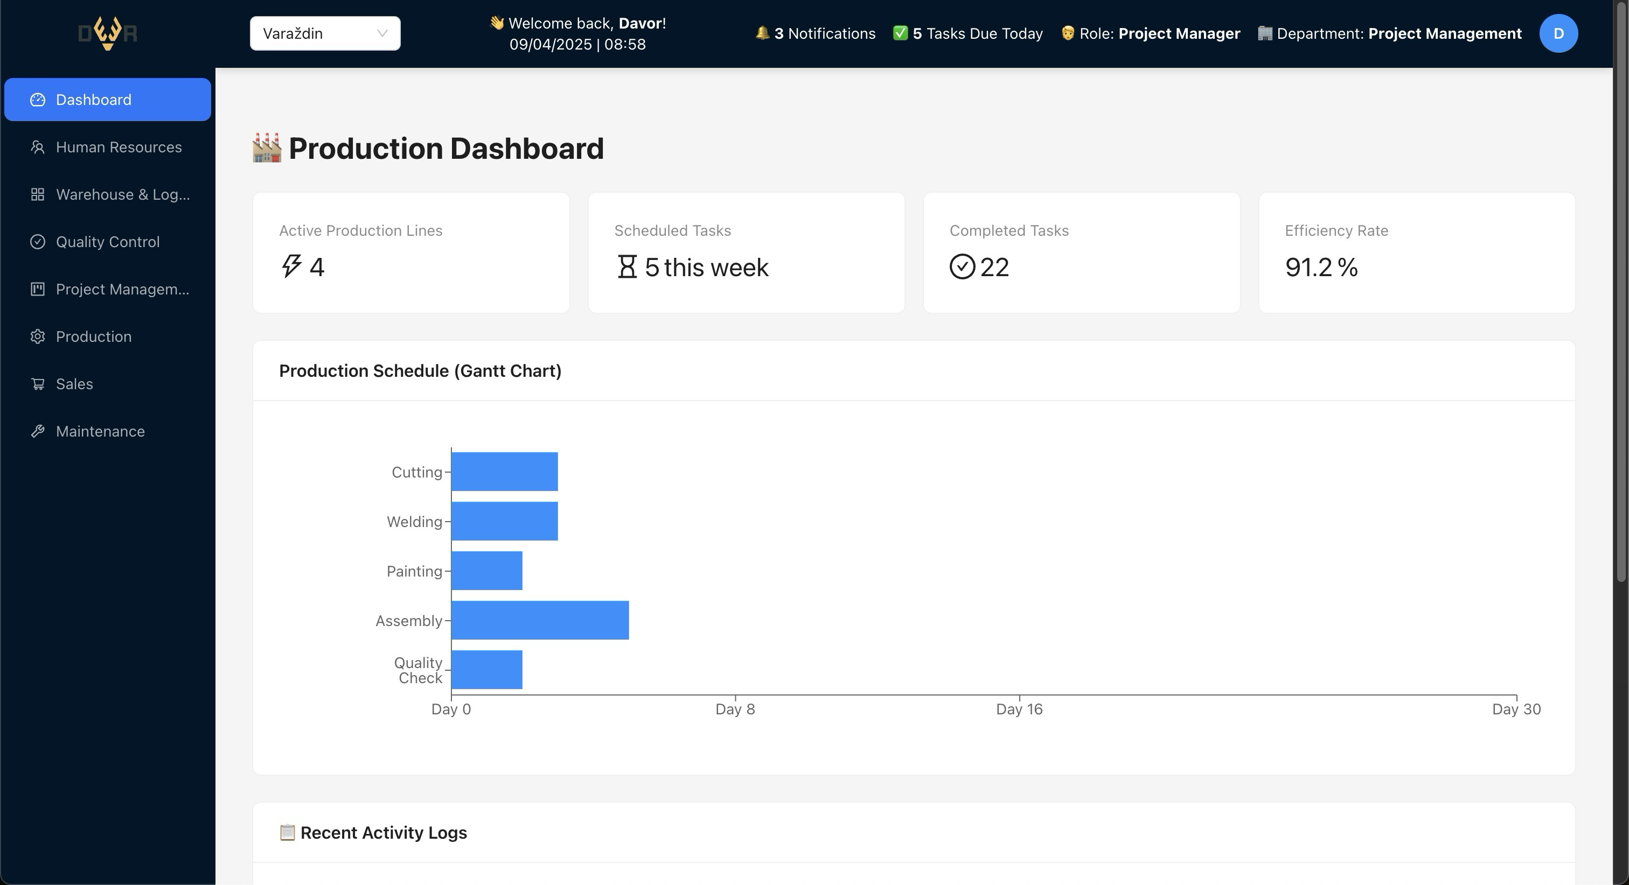Click the dropdown chevron arrow beside Varaždin
Image resolution: width=1629 pixels, height=885 pixels.
pyautogui.click(x=382, y=33)
